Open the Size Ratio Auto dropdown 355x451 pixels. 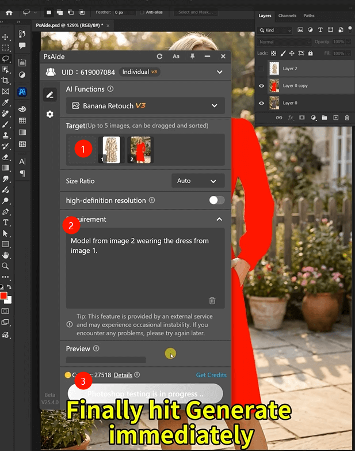pyautogui.click(x=198, y=181)
